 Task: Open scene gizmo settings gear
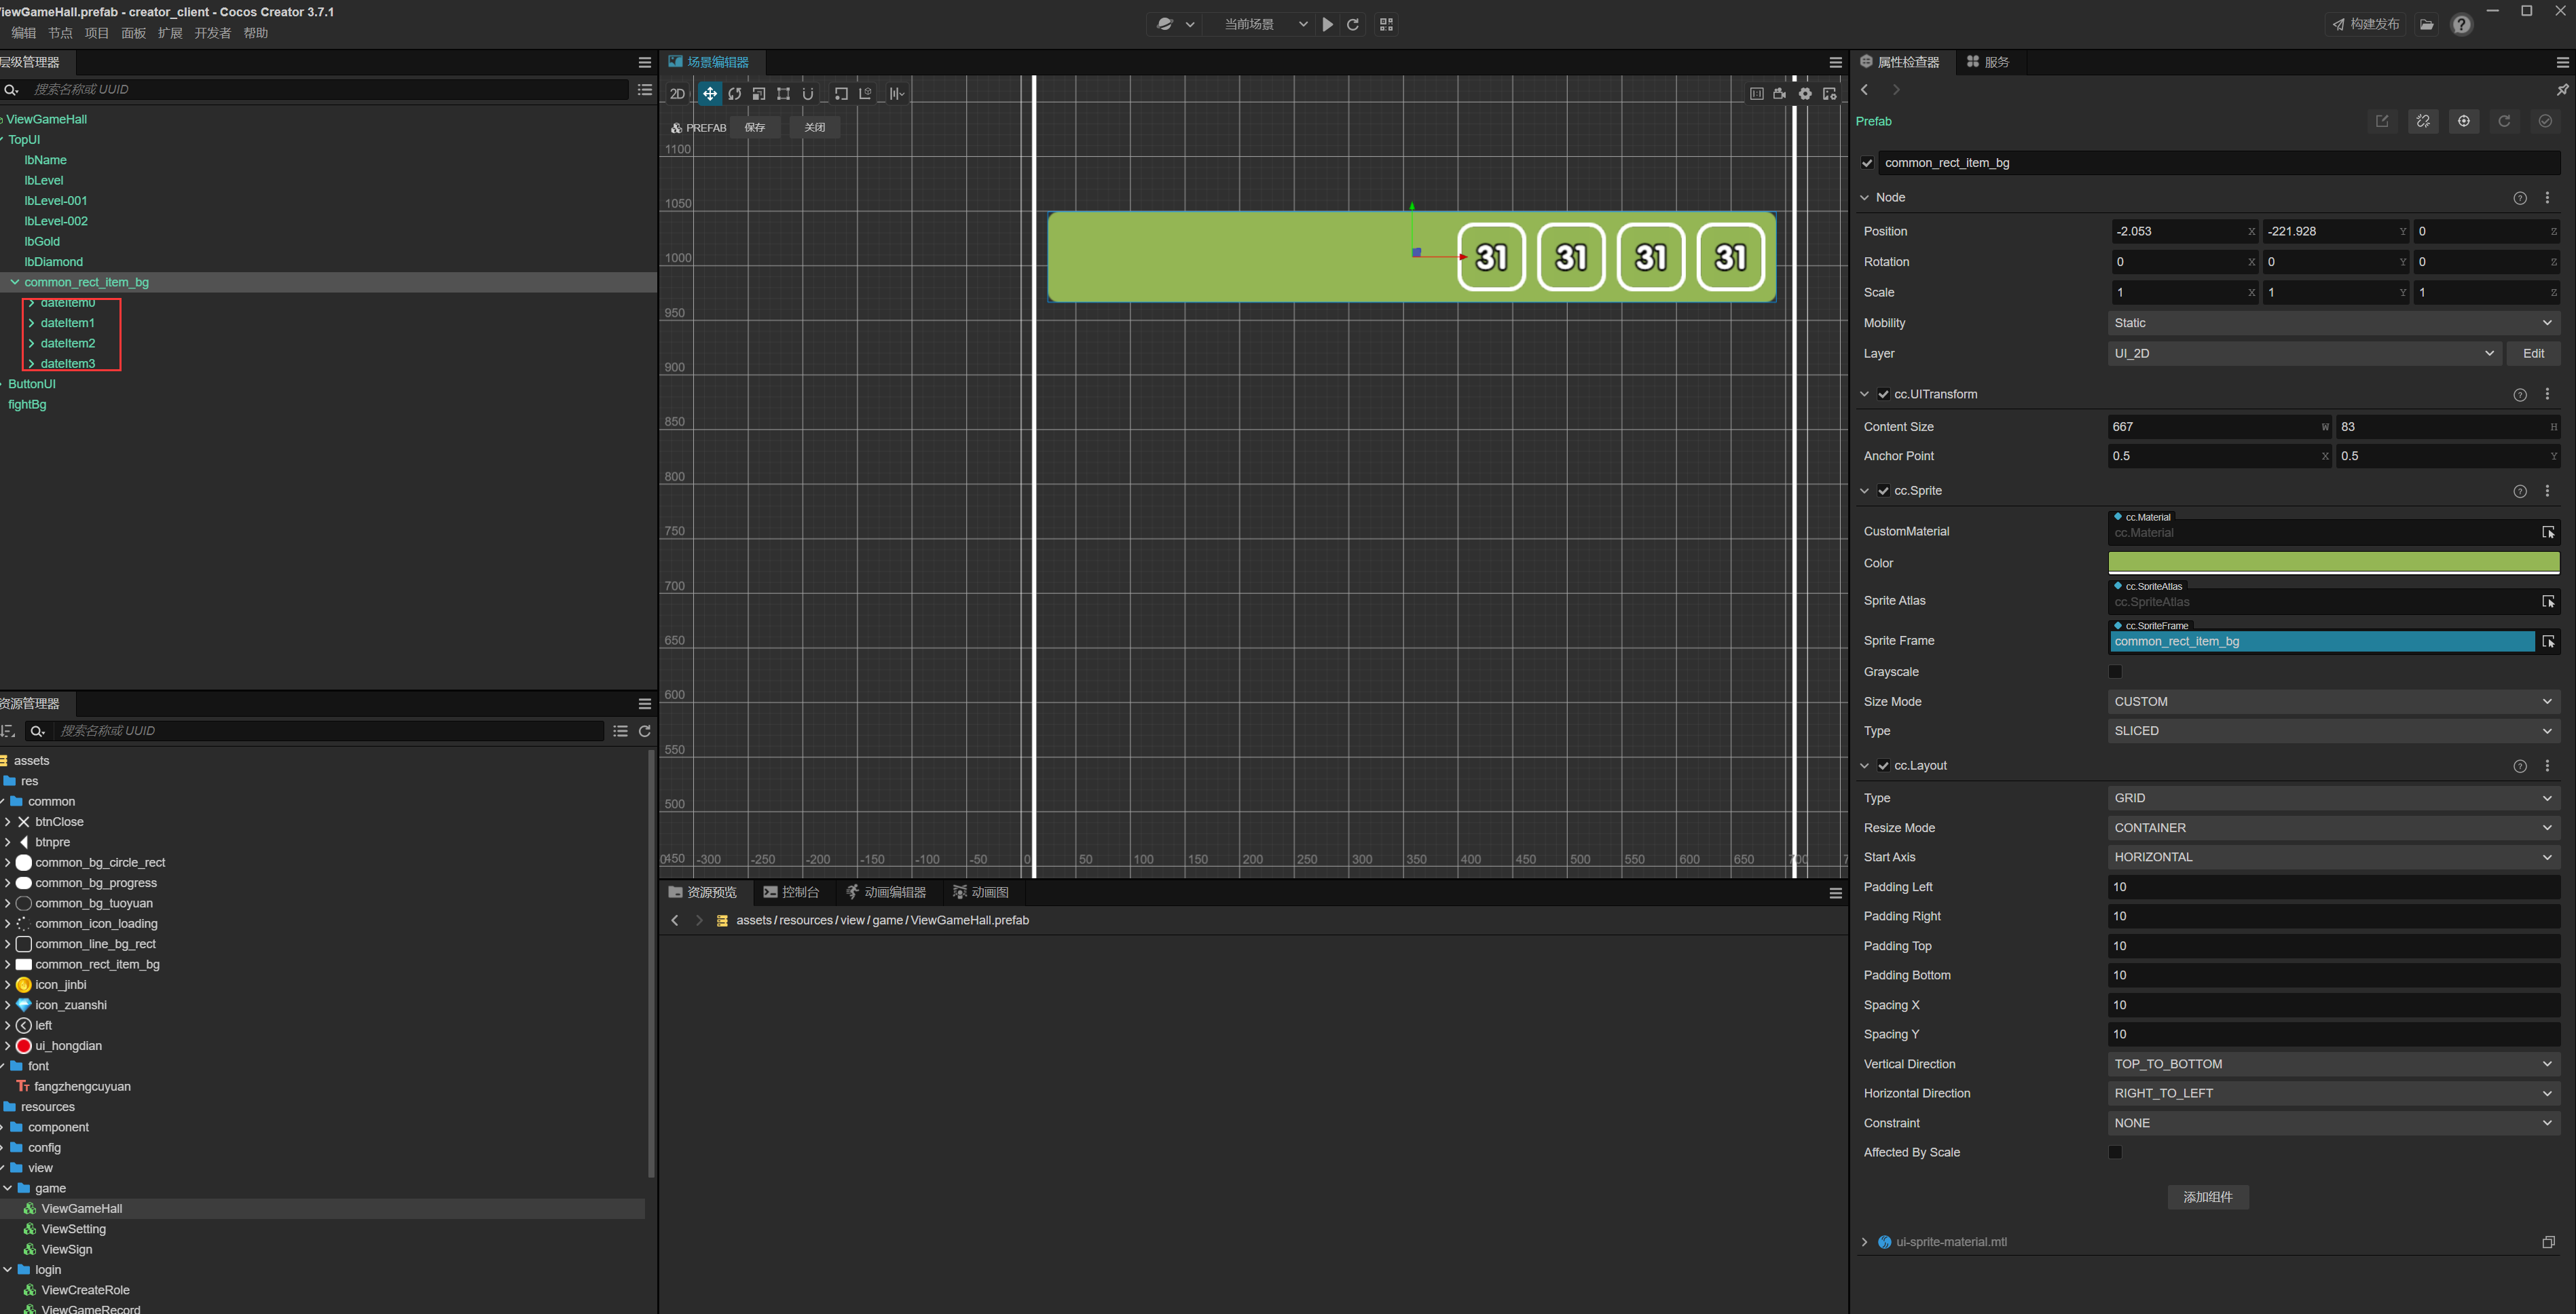click(x=1805, y=94)
